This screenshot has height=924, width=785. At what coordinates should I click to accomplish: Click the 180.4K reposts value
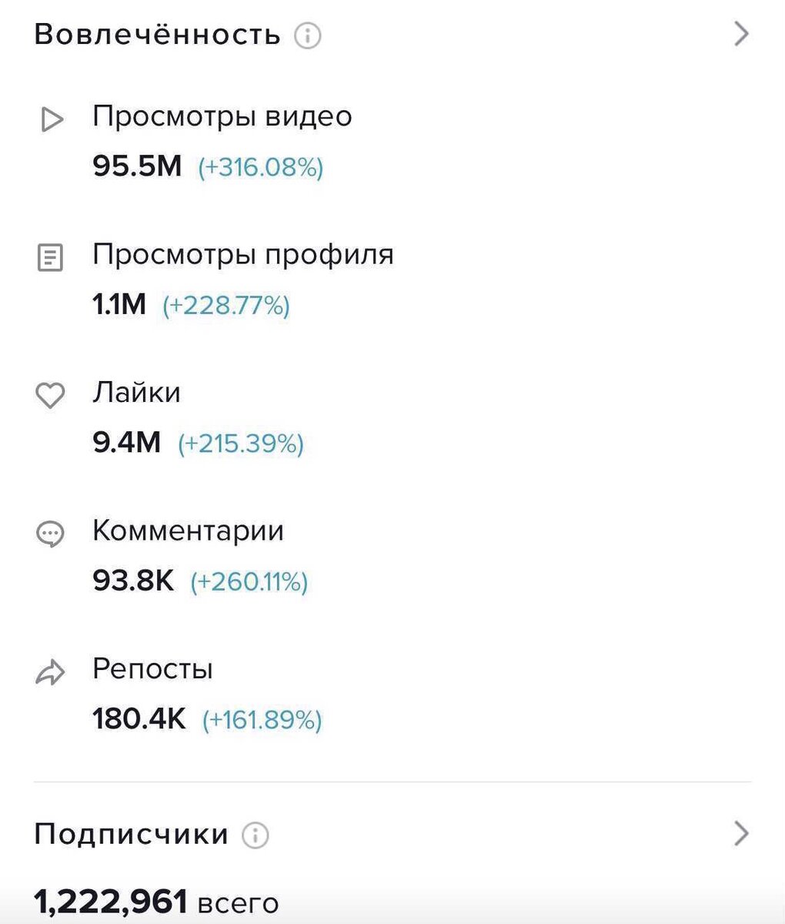click(139, 718)
